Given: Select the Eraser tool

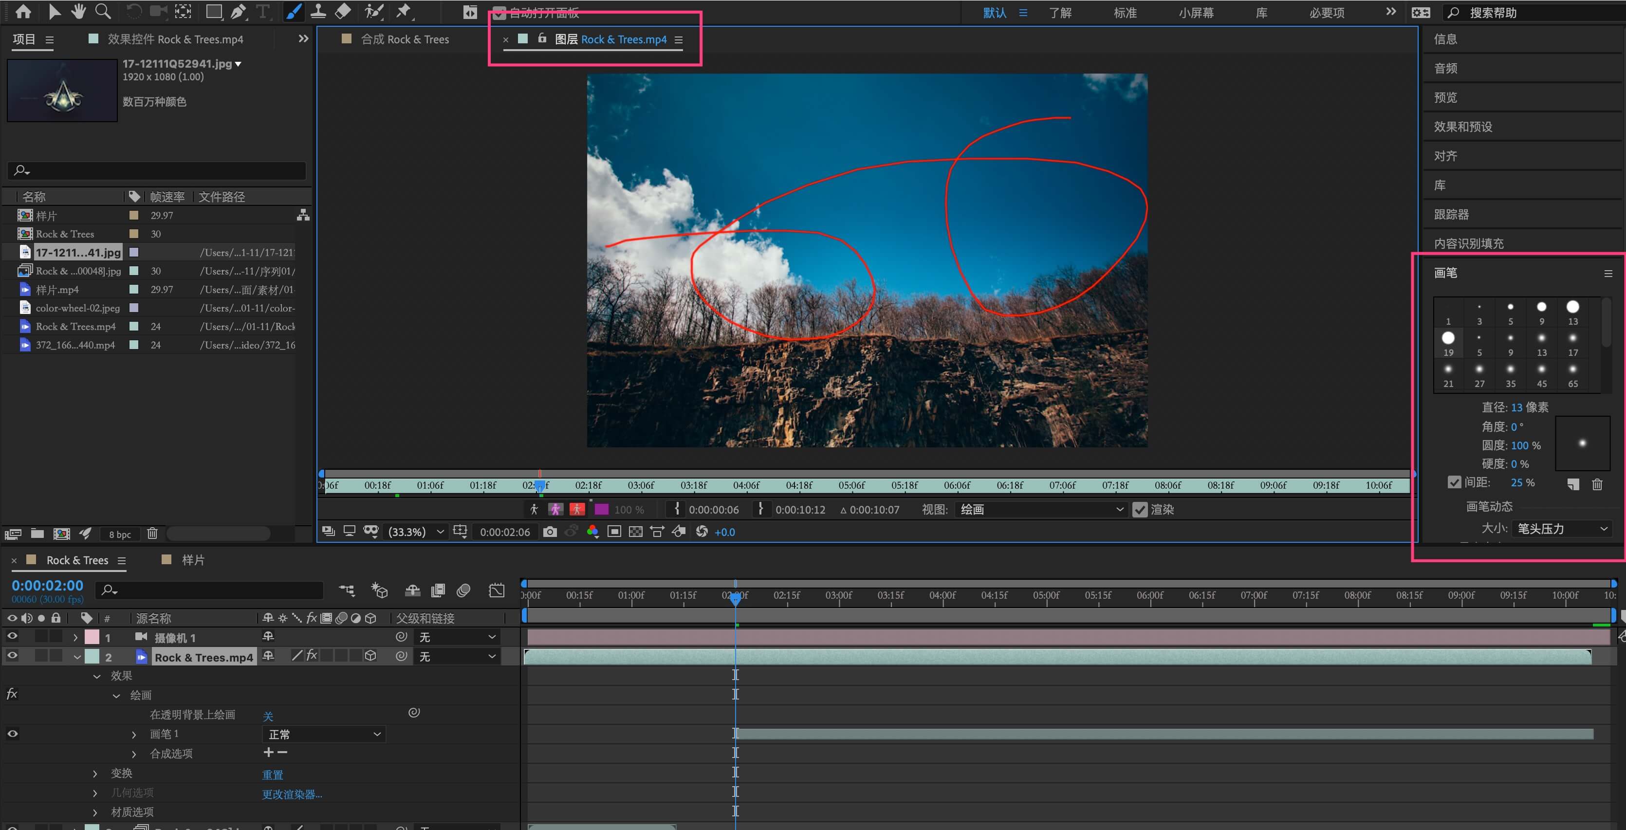Looking at the screenshot, I should point(343,11).
